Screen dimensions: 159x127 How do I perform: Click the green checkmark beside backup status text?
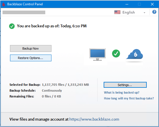(12, 26)
